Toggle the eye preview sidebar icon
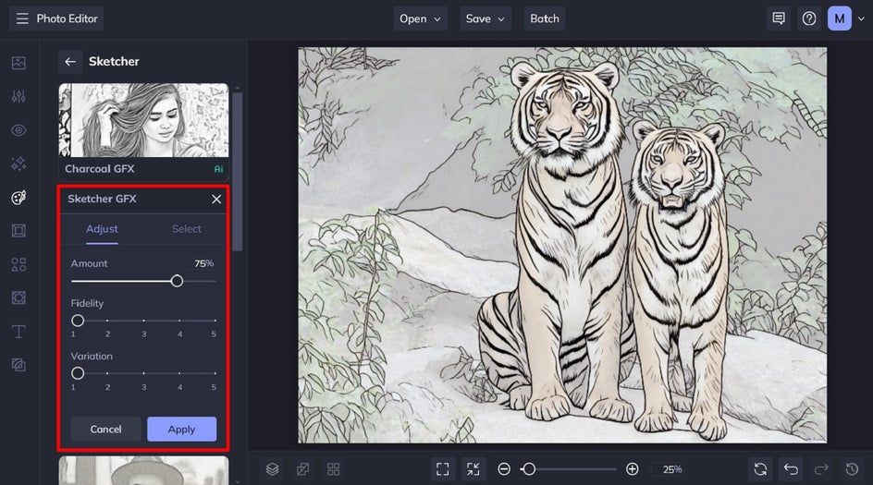Image resolution: width=873 pixels, height=485 pixels. pos(18,130)
